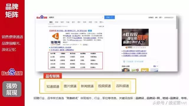Clear the search box with the X icon
The image size is (189, 106).
point(102,17)
